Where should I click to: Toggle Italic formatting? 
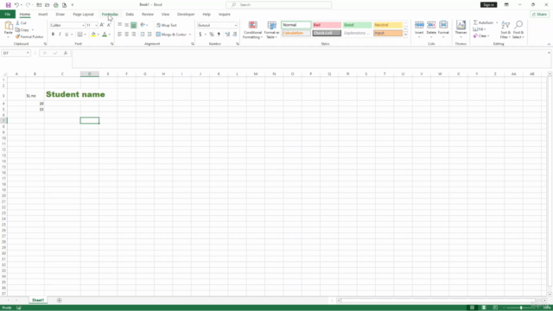click(x=60, y=35)
